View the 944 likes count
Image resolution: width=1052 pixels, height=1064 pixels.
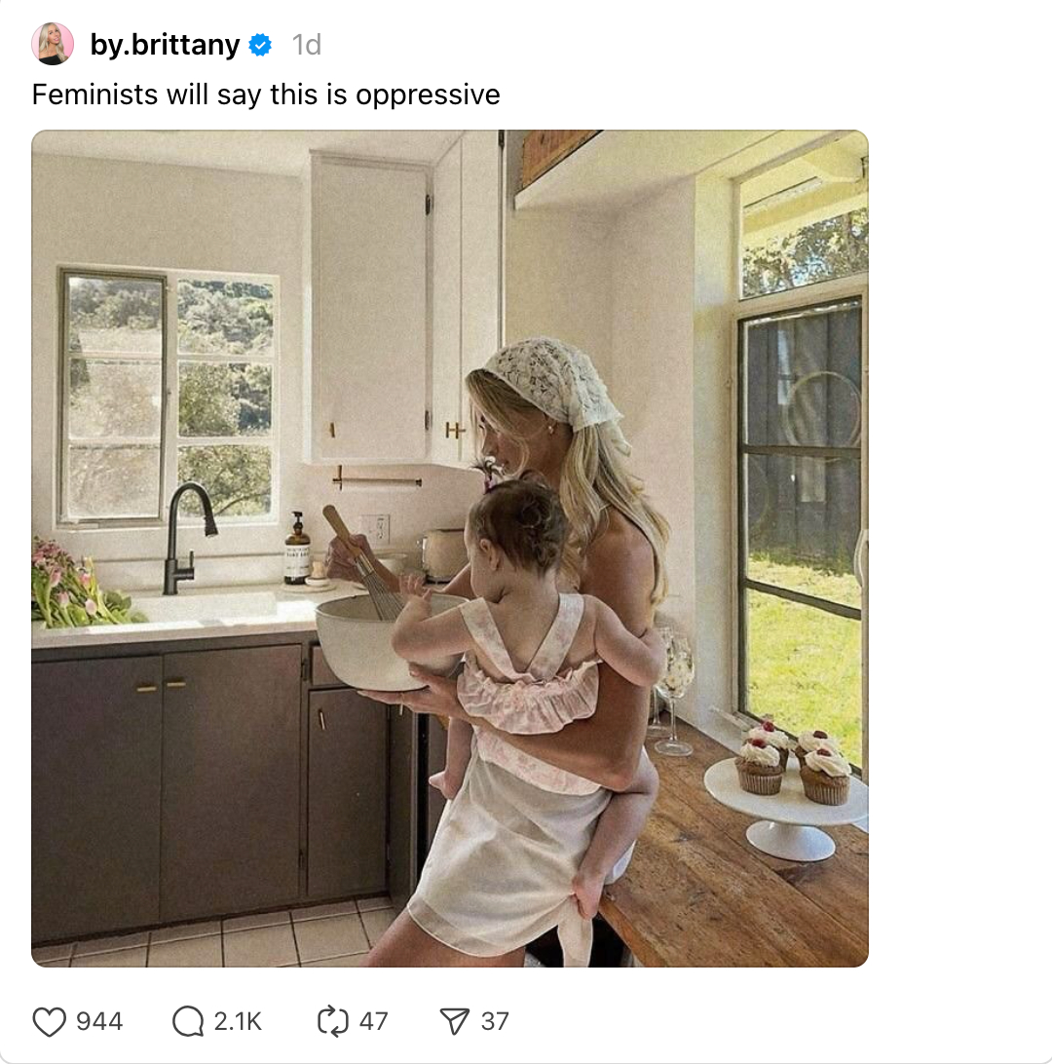(99, 1021)
